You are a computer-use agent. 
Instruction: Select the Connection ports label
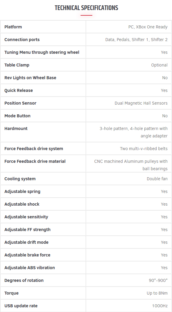[22, 40]
